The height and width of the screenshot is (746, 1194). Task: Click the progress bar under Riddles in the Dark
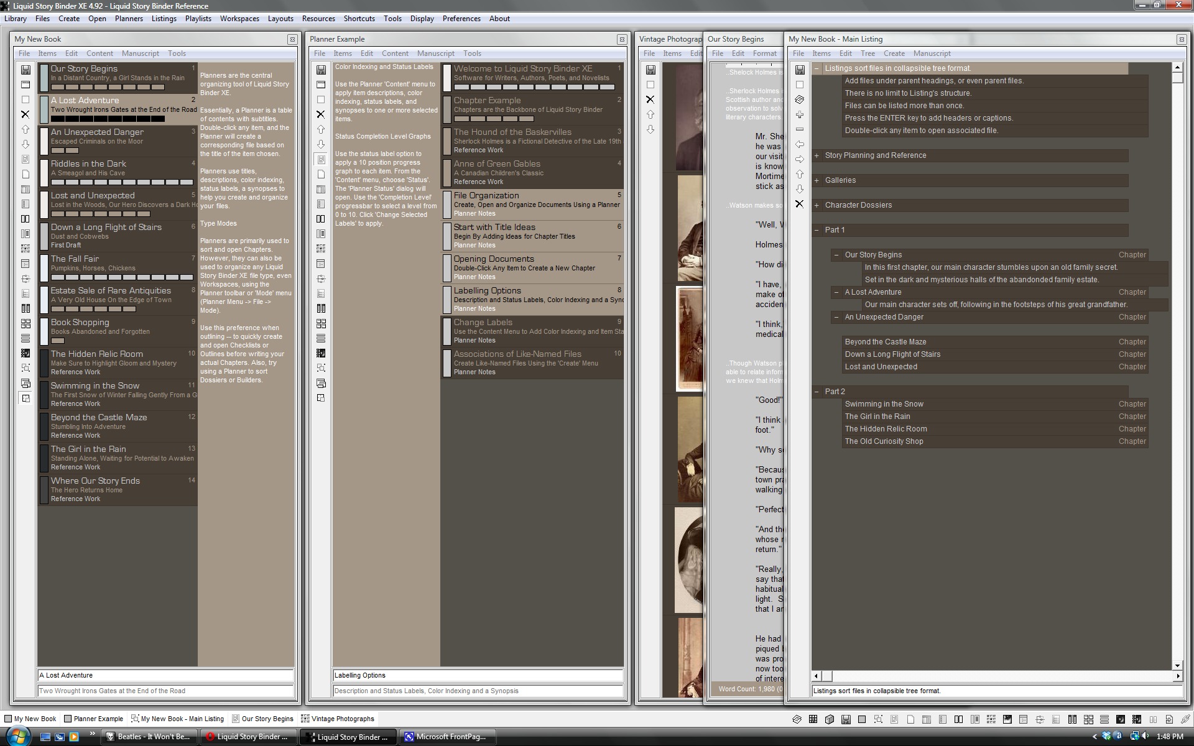[x=122, y=182]
